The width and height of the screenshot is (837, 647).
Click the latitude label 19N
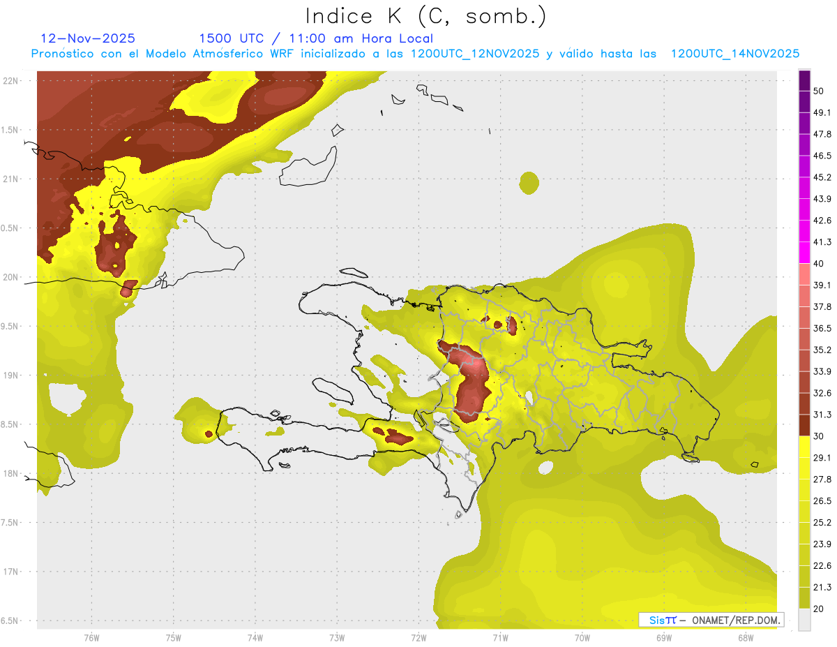(10, 375)
